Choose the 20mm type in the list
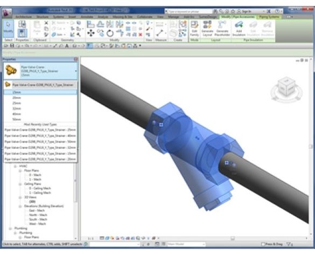This screenshot has width=315, height=254. tap(40, 98)
